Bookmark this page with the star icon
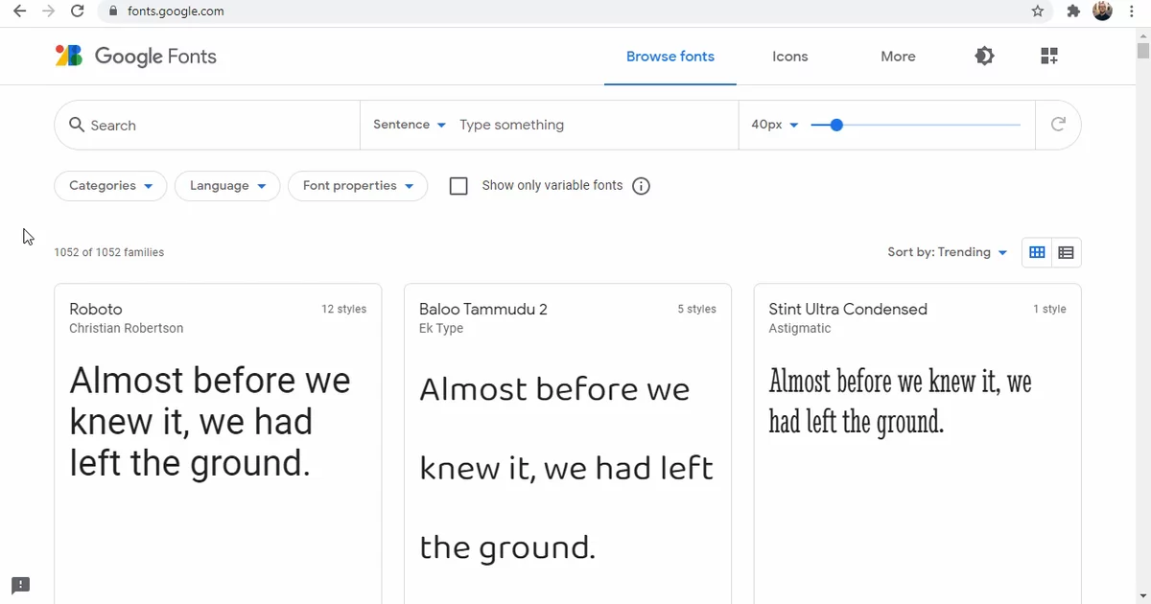Image resolution: width=1151 pixels, height=604 pixels. coord(1038,12)
